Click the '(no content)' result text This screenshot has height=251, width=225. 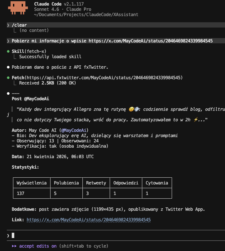[34, 30]
